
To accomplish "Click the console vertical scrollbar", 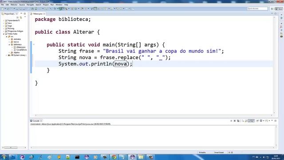I will (276, 136).
